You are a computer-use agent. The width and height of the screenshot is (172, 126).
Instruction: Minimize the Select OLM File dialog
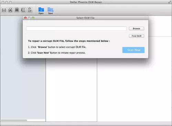29,18
